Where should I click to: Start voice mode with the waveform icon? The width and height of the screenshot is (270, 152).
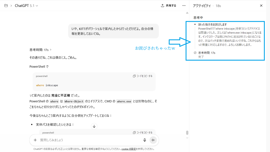click(x=153, y=140)
